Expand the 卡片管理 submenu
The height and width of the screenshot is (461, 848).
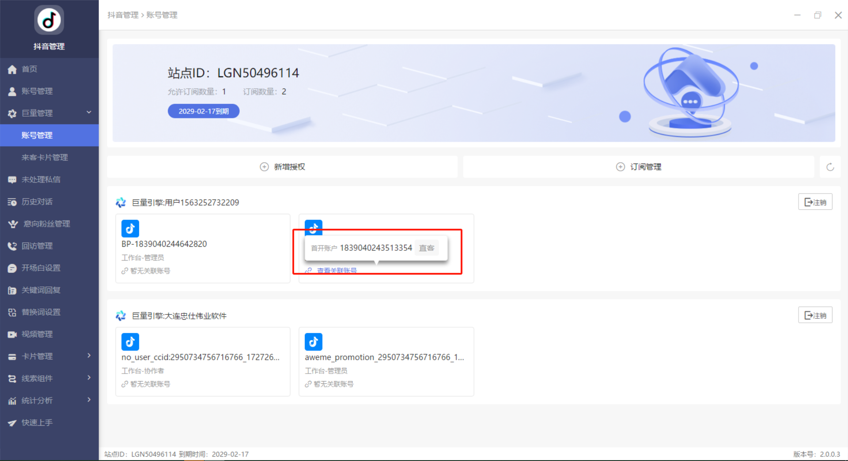[89, 356]
